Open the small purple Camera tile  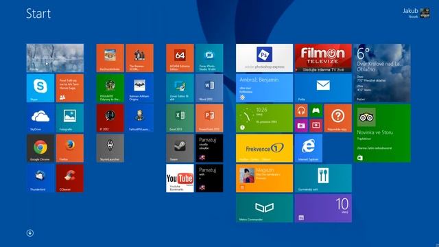click(301, 126)
